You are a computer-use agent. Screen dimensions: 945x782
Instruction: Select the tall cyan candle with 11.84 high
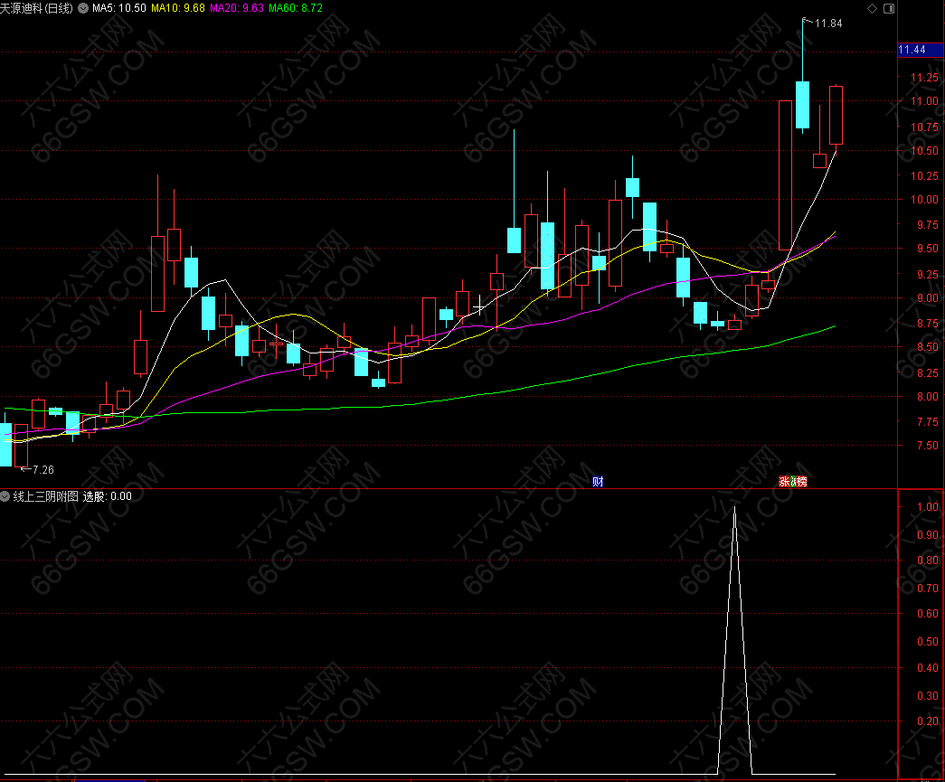pyautogui.click(x=802, y=105)
